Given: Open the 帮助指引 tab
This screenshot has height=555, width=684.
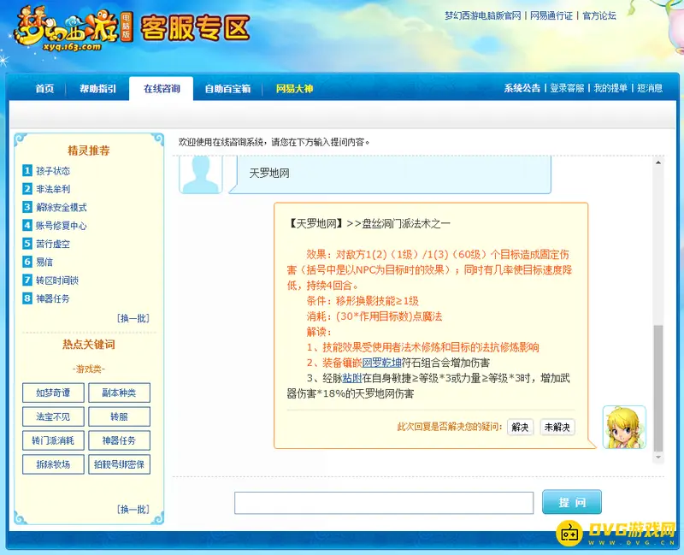Looking at the screenshot, I should [97, 89].
